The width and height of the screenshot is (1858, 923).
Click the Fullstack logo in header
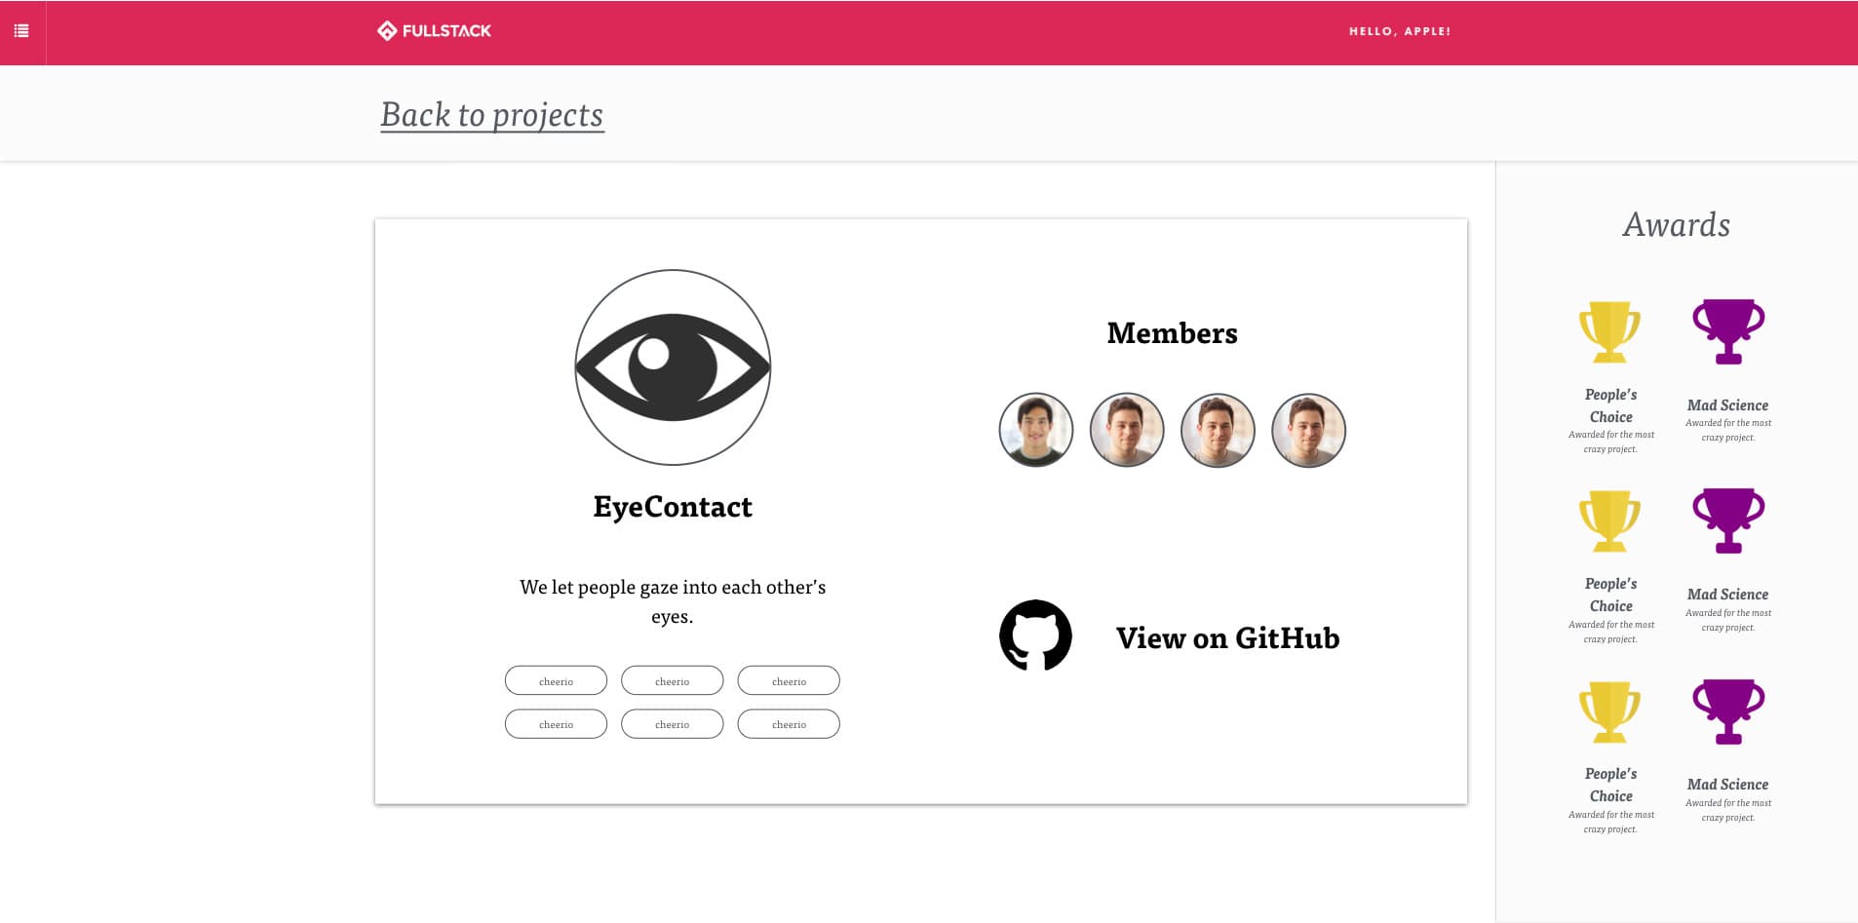[435, 31]
